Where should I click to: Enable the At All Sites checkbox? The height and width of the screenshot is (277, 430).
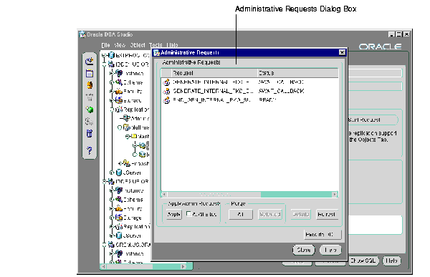[188, 214]
